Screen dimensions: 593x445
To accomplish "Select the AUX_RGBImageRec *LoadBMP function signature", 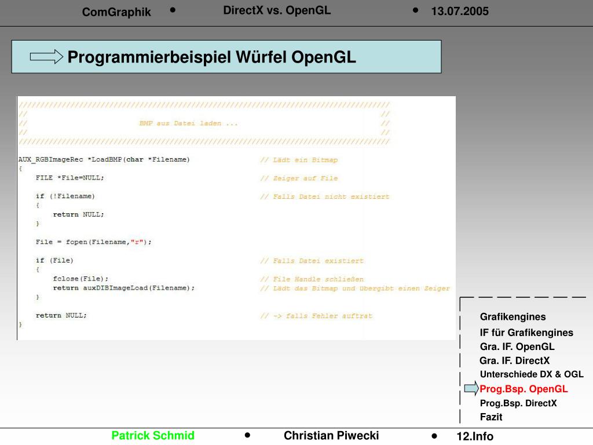I will pos(104,160).
